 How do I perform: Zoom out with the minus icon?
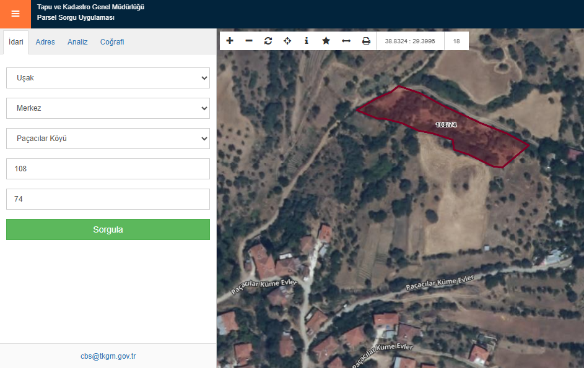point(249,41)
